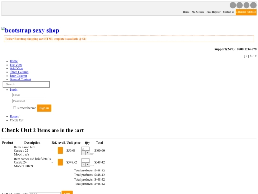Click the bootstrap sexy shop logo
Viewport: 258px width, 194px height.
[x=31, y=30]
